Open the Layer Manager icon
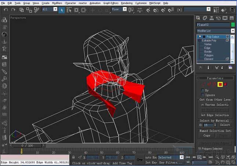The height and width of the screenshot is (166, 237). coord(232,10)
